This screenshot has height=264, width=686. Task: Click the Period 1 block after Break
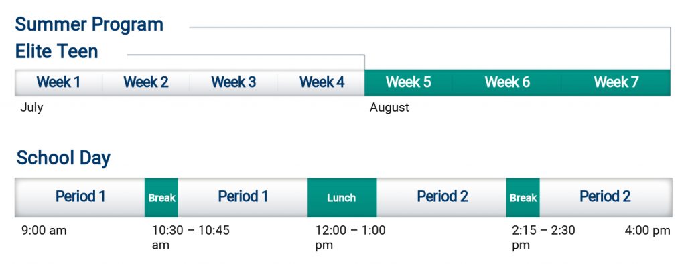[x=243, y=197]
